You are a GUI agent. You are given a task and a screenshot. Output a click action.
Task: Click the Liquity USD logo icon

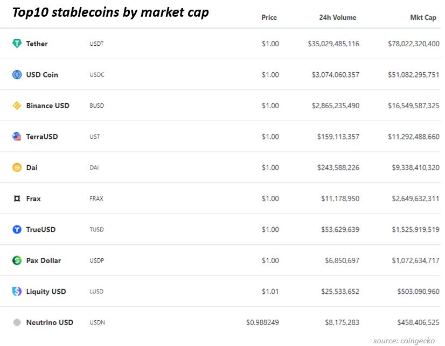click(17, 291)
